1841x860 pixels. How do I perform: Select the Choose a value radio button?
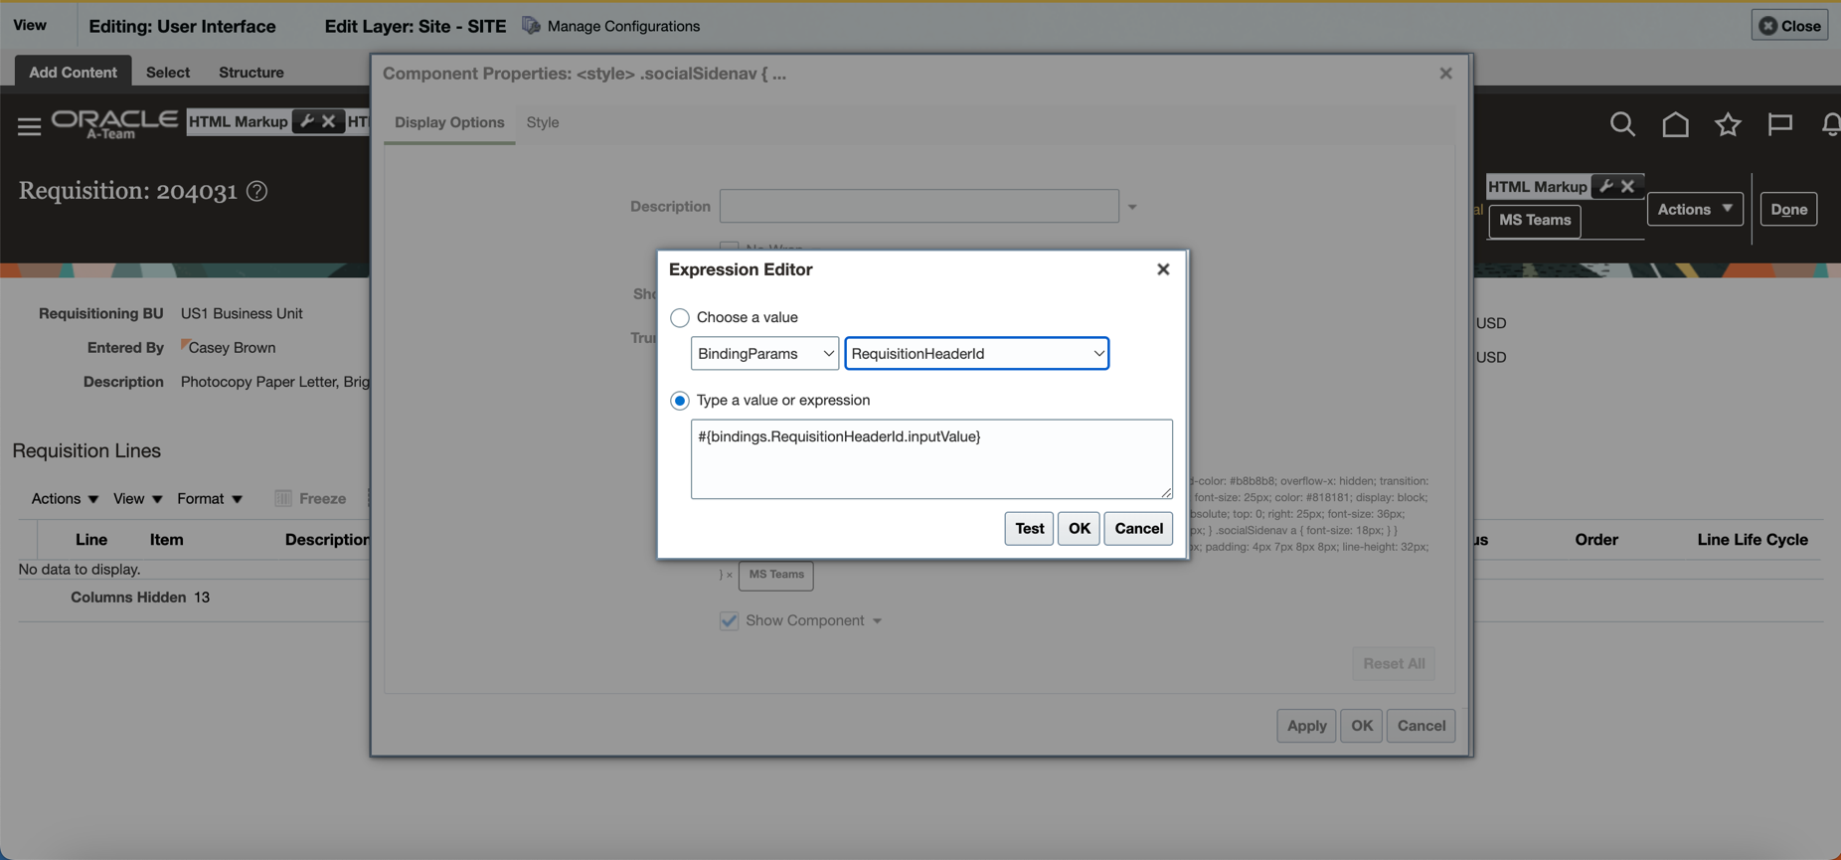coord(680,318)
